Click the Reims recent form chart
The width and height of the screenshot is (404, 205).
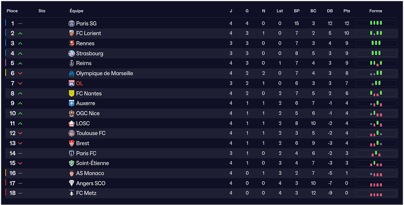[376, 63]
